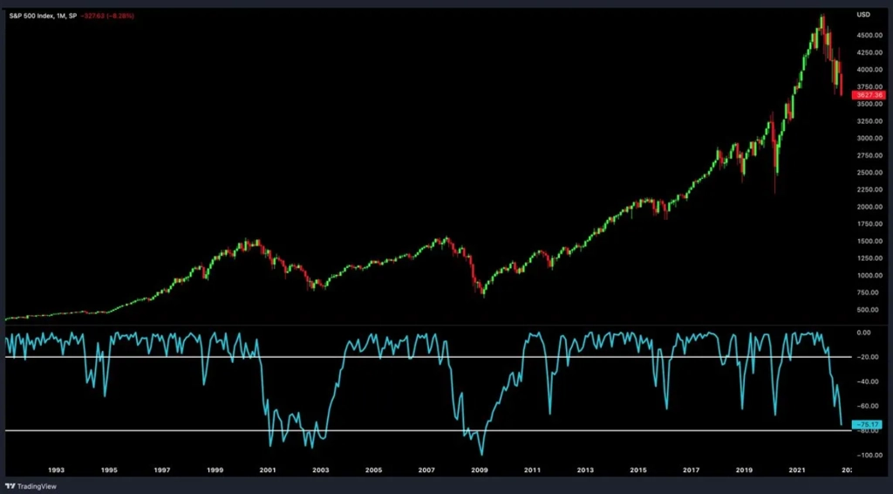Click the blue -75.17 indicator value tag
This screenshot has height=494, width=893.
click(869, 424)
